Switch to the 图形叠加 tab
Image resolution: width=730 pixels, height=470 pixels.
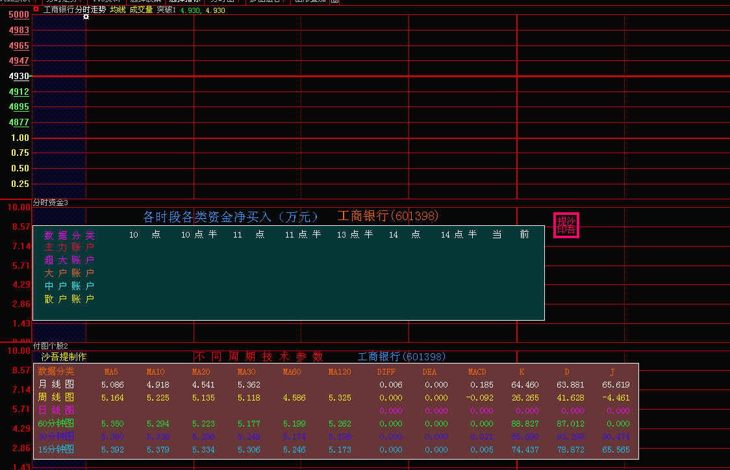[310, 2]
